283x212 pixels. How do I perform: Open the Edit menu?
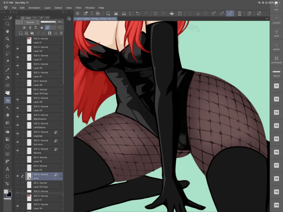pyautogui.click(x=22, y=8)
